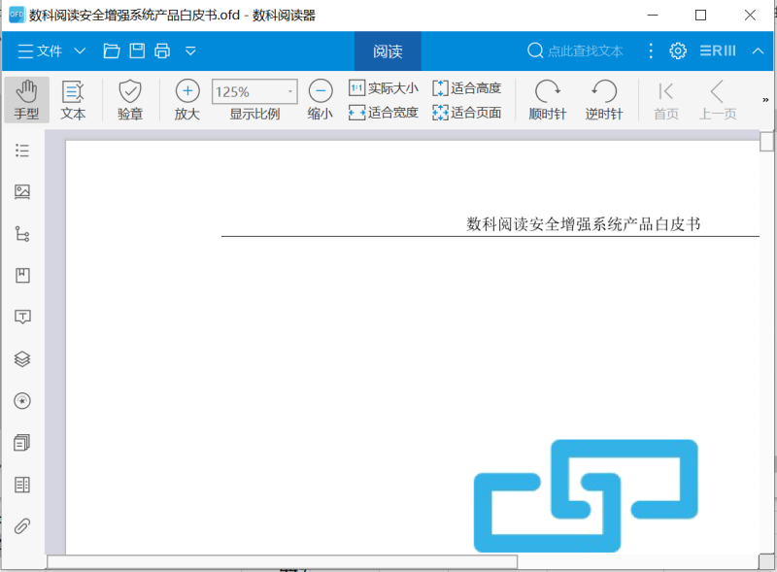
Task: Rotate page 逆时针 counterclockwise
Action: click(604, 100)
